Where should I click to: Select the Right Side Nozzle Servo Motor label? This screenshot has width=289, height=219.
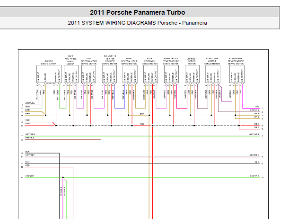coord(212,61)
